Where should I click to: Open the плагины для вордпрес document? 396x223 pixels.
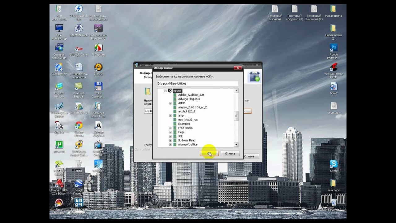98,13
